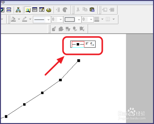Click the scissors cut icon
154x124 pixels.
point(78,10)
